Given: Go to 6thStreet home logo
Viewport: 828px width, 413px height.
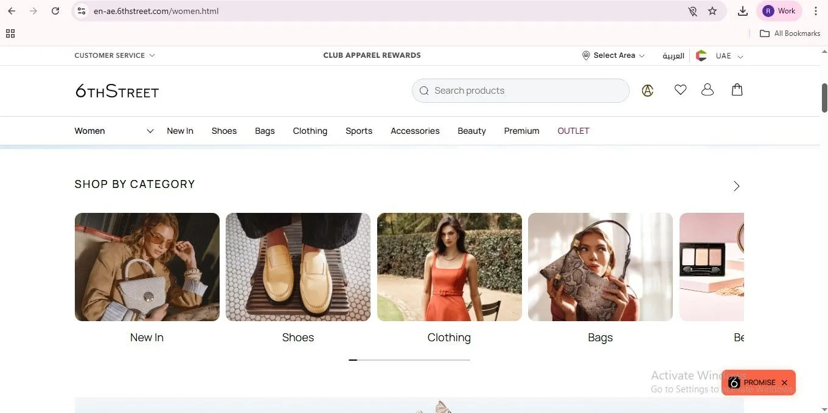Looking at the screenshot, I should (x=117, y=91).
